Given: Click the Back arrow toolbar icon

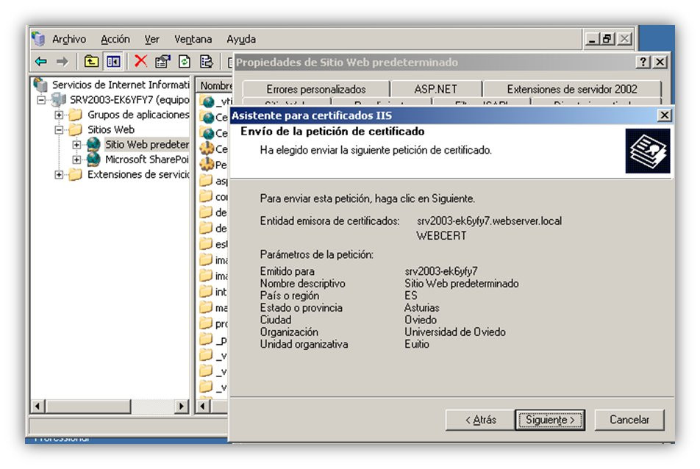Looking at the screenshot, I should [41, 61].
